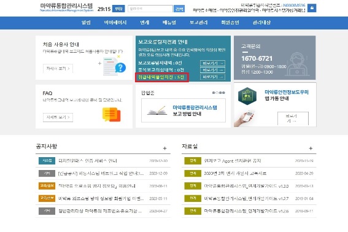
Task: Open the 보고 방법 안내 popup banner
Action: [x=184, y=110]
